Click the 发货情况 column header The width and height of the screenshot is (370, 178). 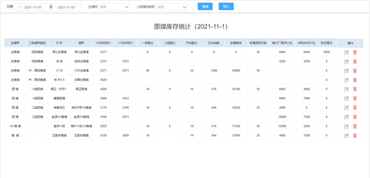point(327,43)
